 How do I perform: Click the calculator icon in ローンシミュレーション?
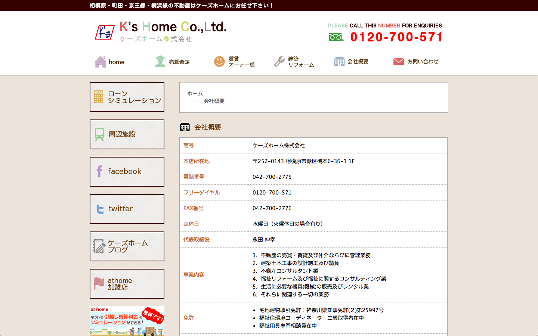click(x=99, y=97)
